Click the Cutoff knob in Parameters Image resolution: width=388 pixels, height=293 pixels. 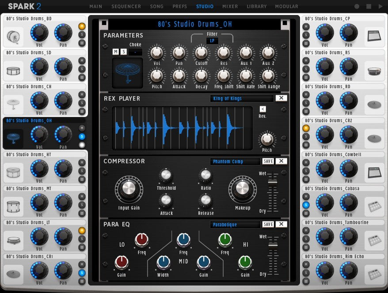[202, 53]
